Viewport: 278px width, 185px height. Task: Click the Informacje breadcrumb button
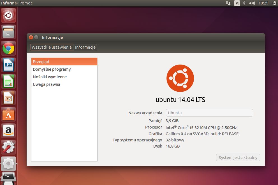tap(85, 47)
